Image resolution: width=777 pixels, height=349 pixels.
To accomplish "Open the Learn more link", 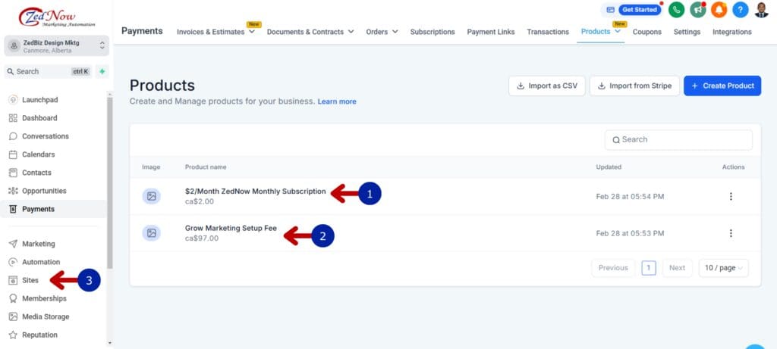I will click(337, 101).
